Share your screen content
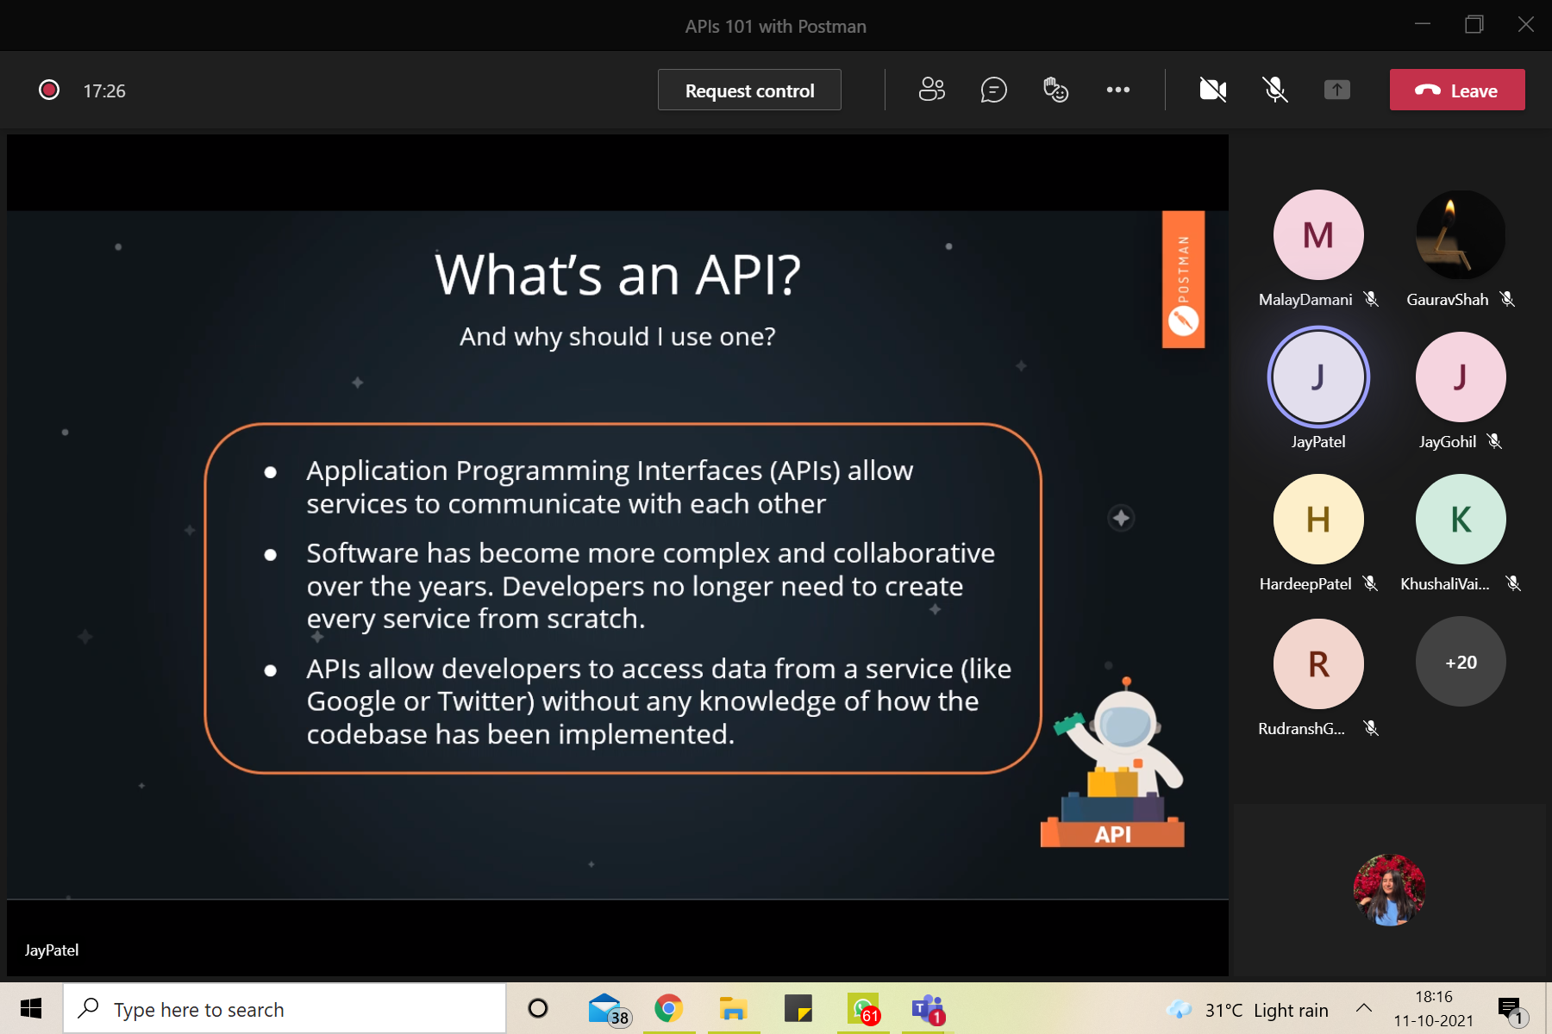Screen dimensions: 1552x1034 click(x=1336, y=90)
